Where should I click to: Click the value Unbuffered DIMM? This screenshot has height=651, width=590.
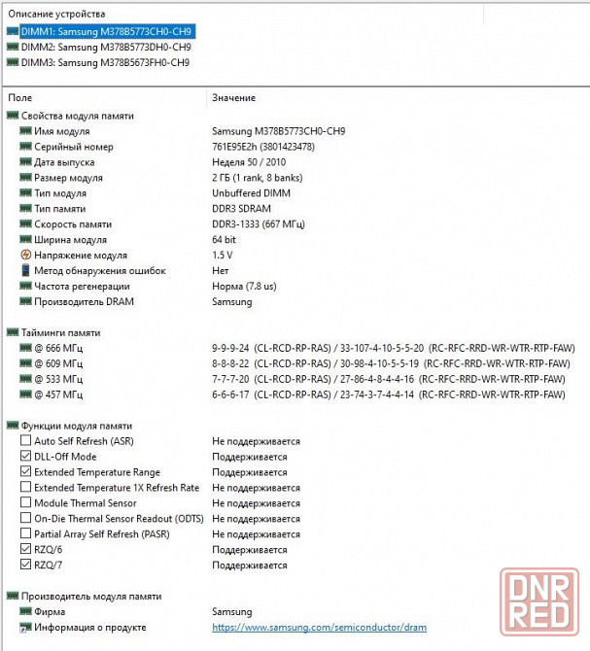click(251, 193)
